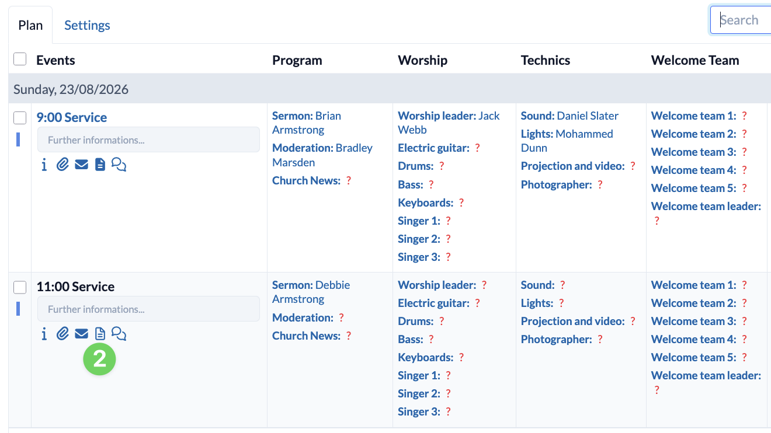Click Lights: Mohammed Dunn assignment
The height and width of the screenshot is (433, 771).
point(567,141)
